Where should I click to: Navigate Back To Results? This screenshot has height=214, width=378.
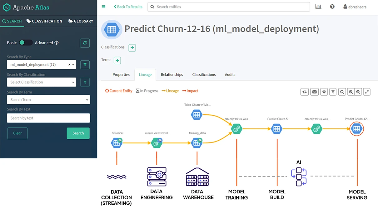point(128,6)
